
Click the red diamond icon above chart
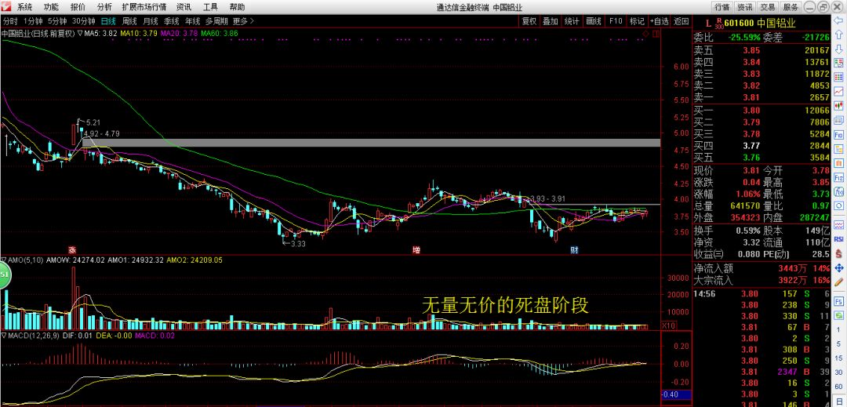[645, 34]
